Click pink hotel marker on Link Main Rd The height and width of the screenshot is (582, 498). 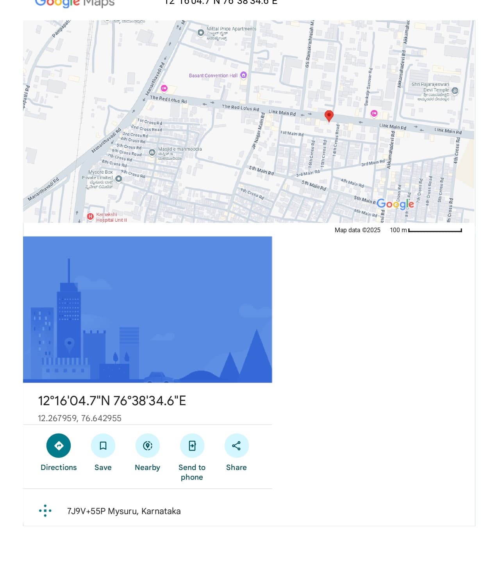tap(374, 113)
